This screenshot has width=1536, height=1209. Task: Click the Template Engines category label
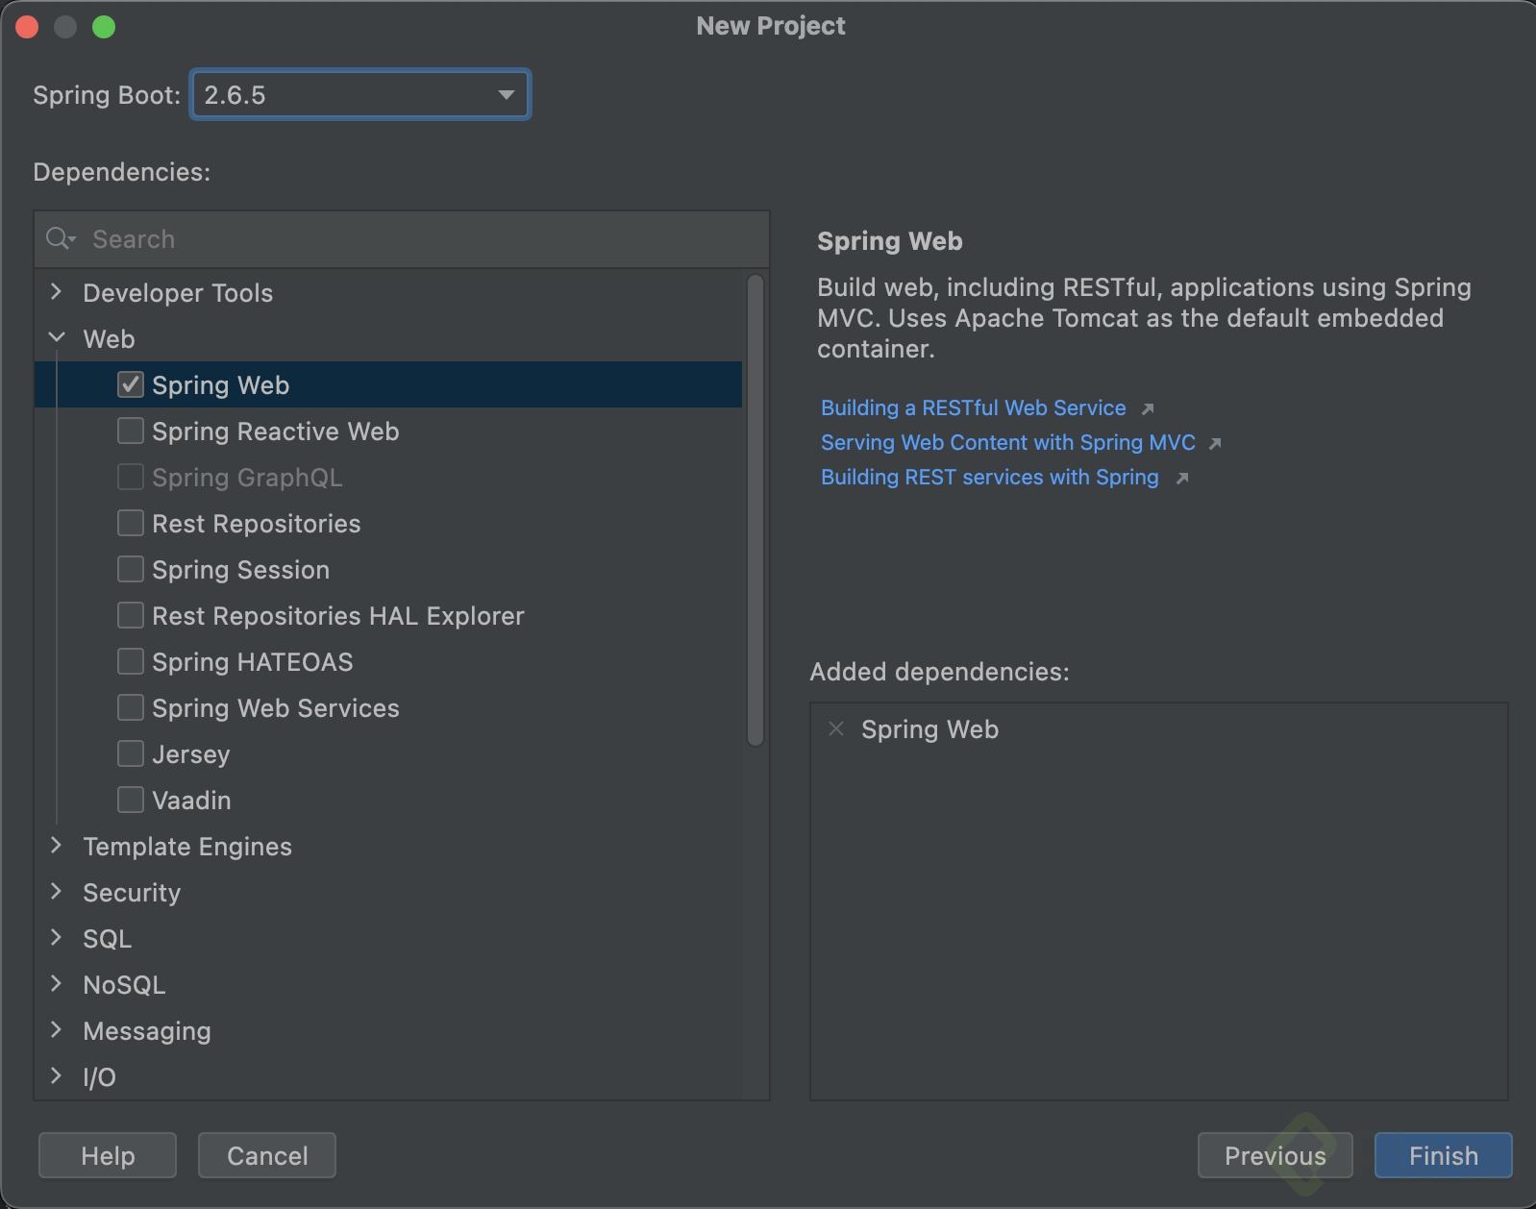point(187,847)
